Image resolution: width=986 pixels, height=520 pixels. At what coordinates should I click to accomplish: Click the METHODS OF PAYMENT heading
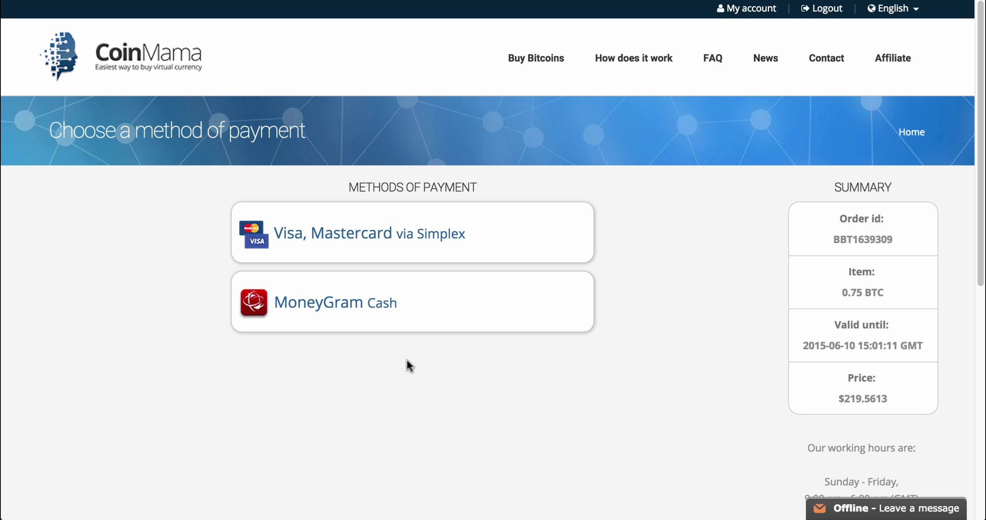point(412,187)
